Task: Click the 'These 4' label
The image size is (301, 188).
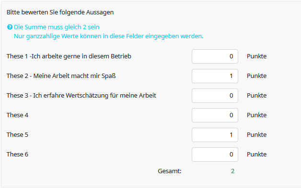Action: [x=17, y=115]
